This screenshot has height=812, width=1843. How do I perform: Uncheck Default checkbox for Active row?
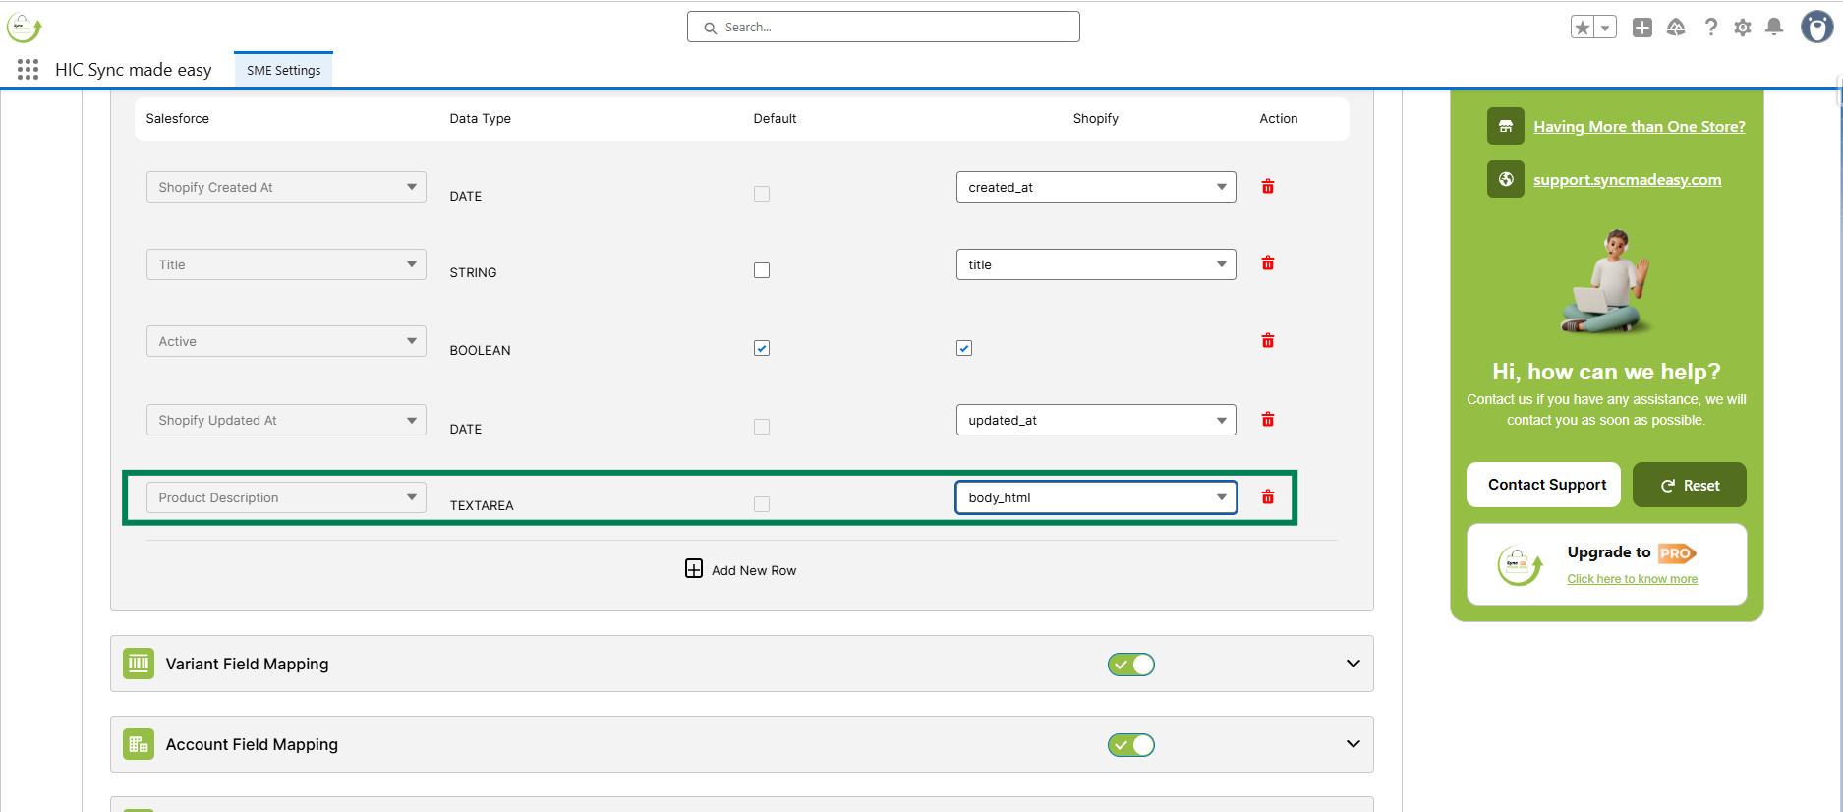coord(762,348)
